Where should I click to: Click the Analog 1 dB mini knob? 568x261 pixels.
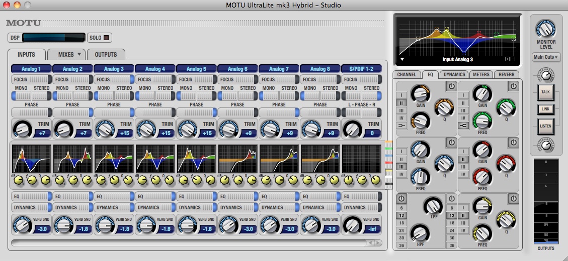[19, 180]
